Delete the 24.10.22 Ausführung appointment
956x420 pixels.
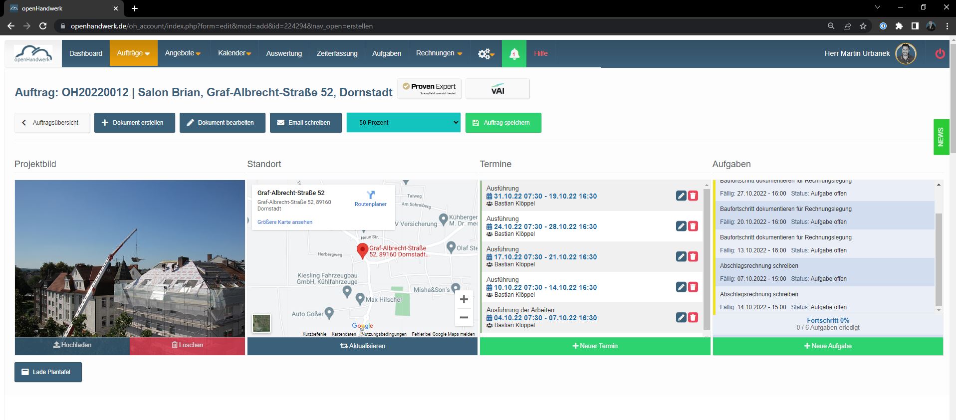click(693, 226)
